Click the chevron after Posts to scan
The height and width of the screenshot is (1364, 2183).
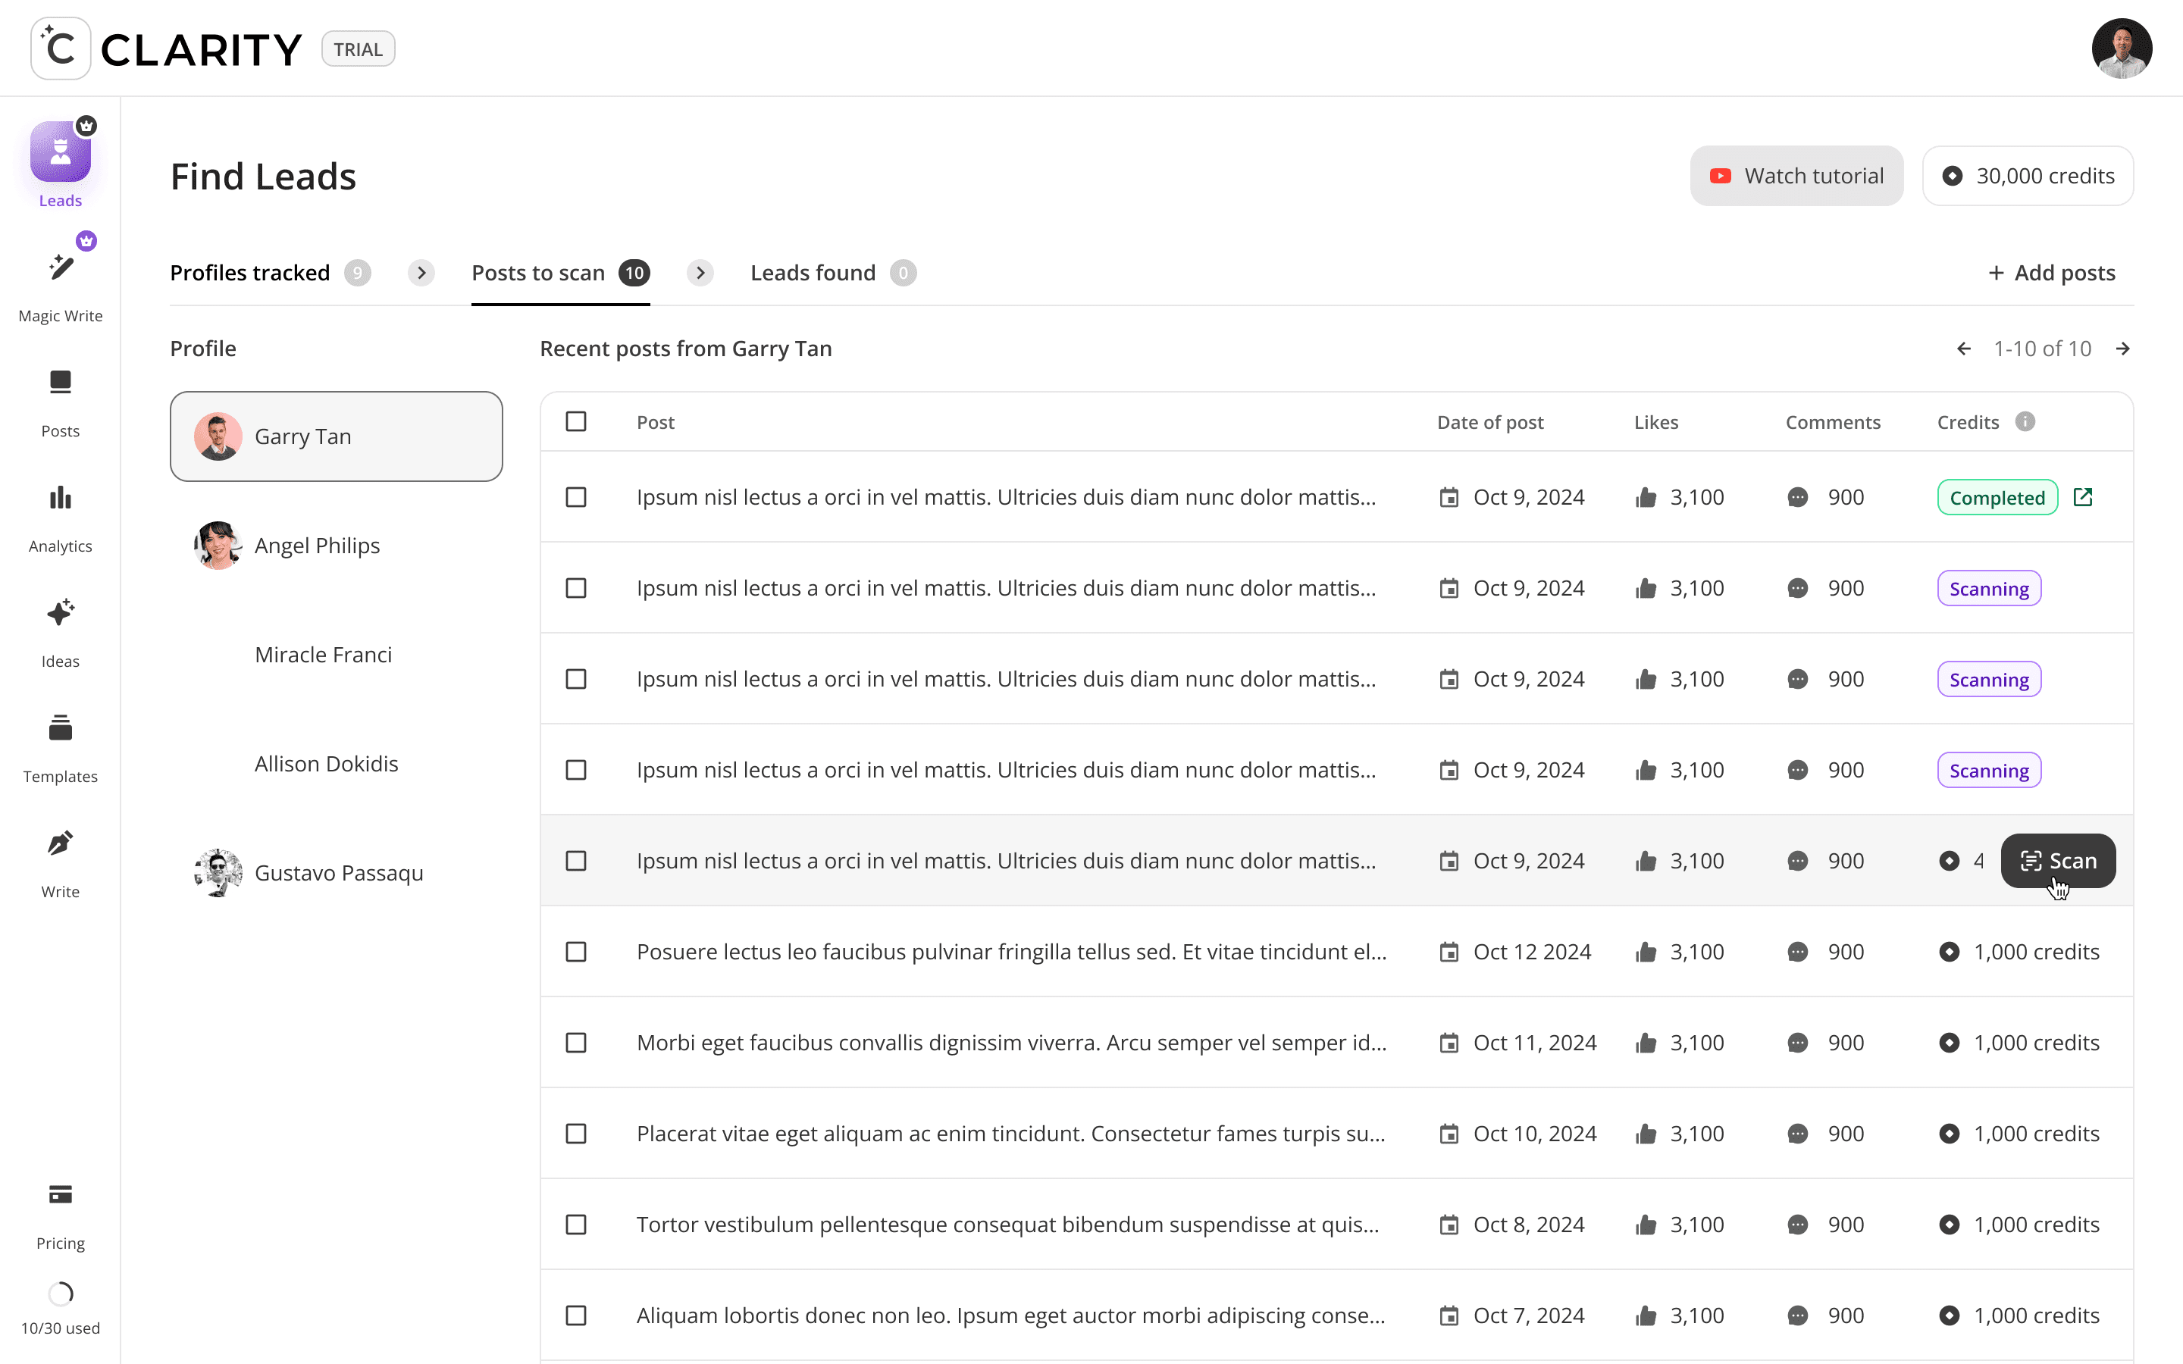click(x=700, y=273)
